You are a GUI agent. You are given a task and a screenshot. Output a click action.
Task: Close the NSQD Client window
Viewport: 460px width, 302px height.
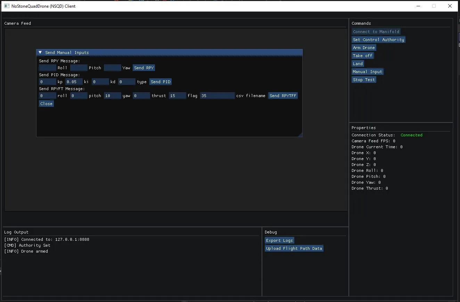pos(450,6)
